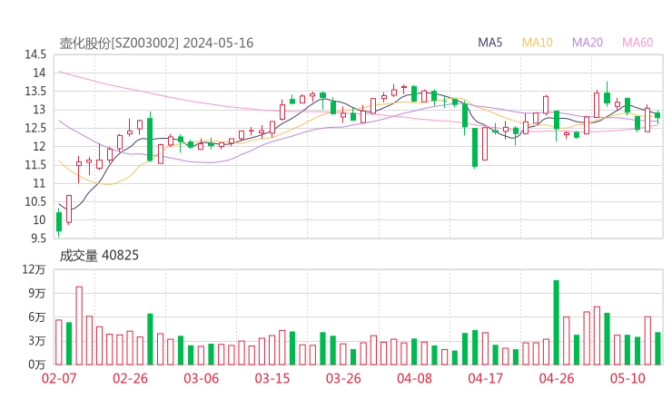Click the 03-15 date axis label
672x399 pixels.
(272, 378)
